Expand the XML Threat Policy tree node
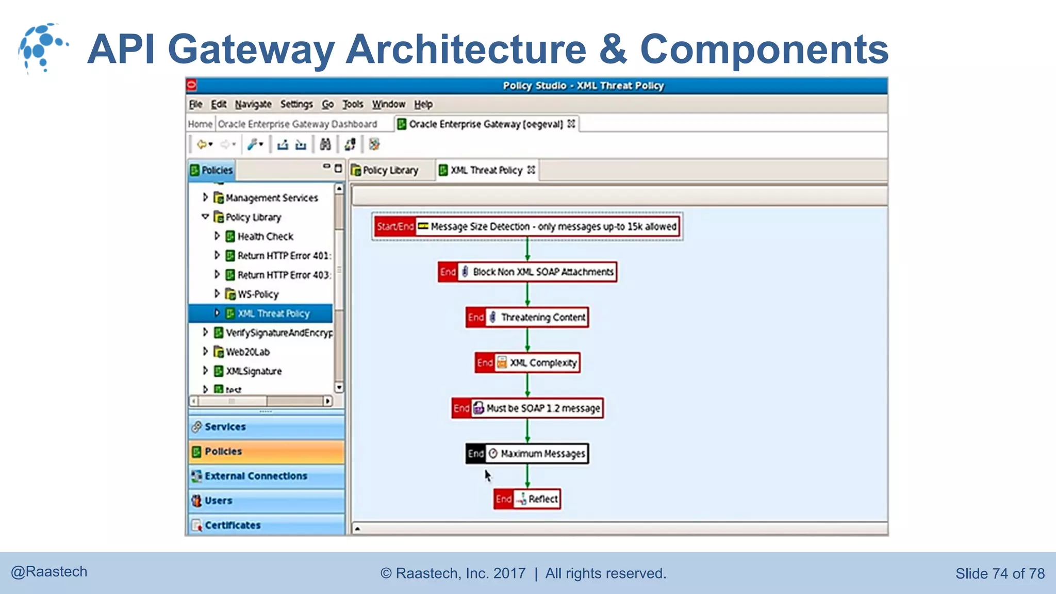 [x=217, y=313]
